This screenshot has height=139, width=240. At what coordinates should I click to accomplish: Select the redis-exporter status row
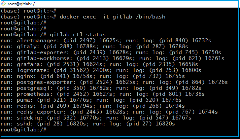pos(109,112)
